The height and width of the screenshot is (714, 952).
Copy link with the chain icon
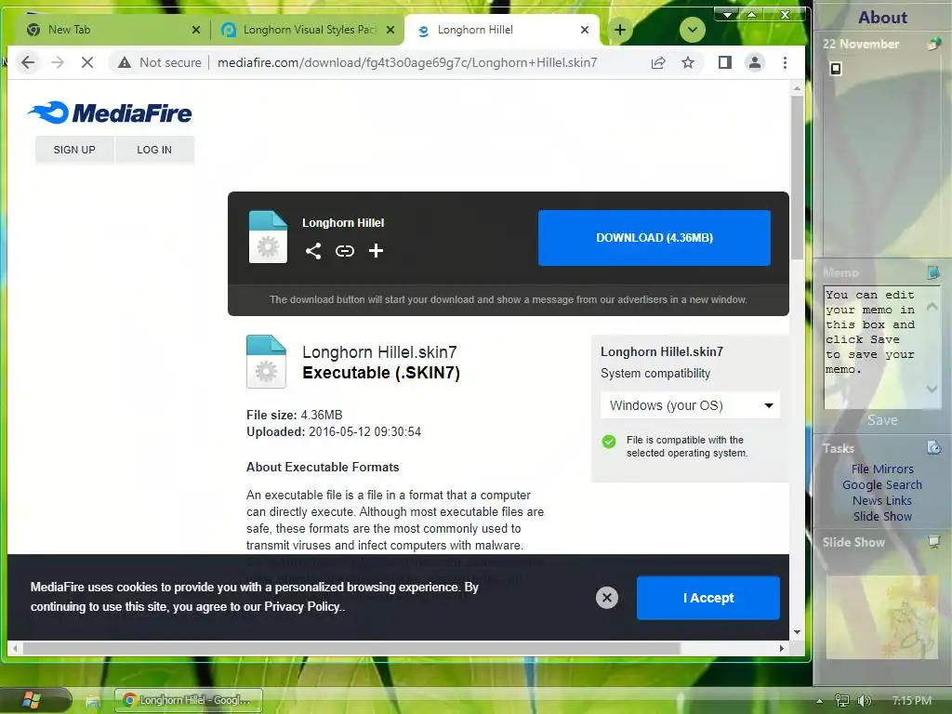tap(345, 251)
